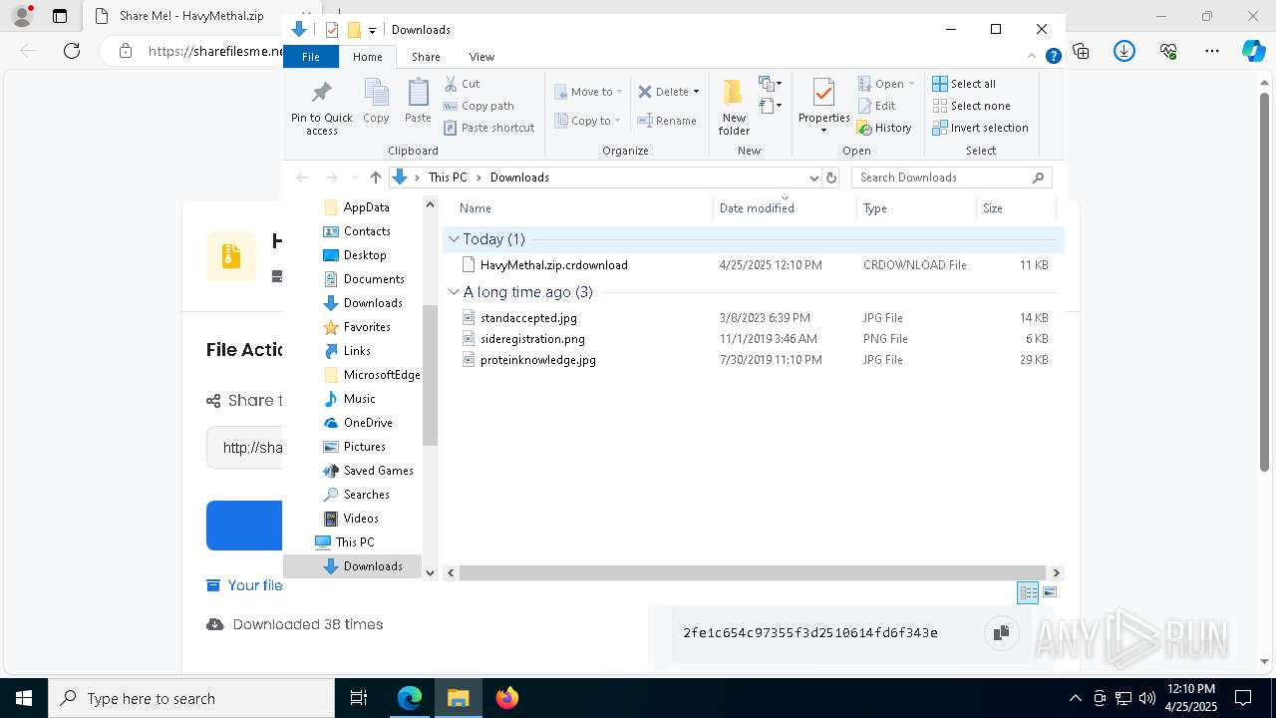Open Firefox from the taskbar
This screenshot has height=718, width=1276.
tap(506, 698)
